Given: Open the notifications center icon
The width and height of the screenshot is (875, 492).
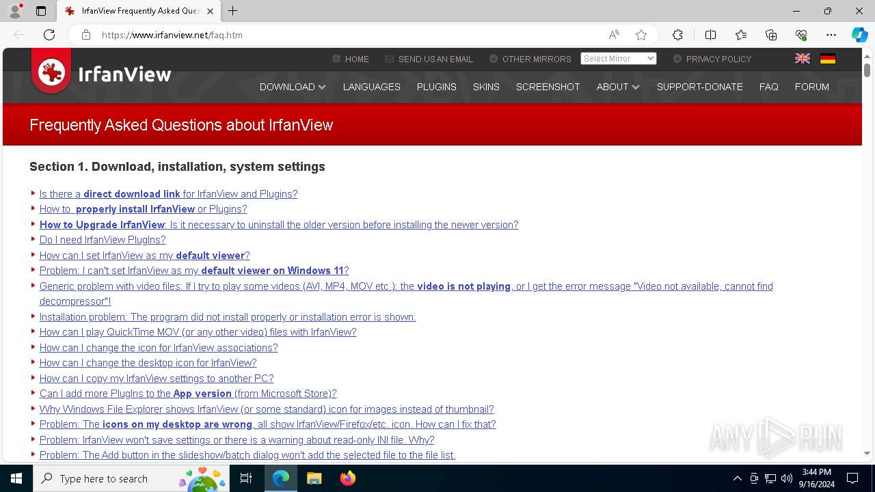Looking at the screenshot, I should [852, 478].
